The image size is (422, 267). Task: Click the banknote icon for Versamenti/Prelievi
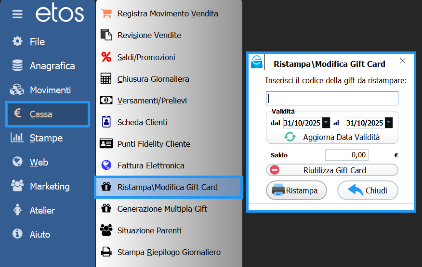pyautogui.click(x=106, y=101)
